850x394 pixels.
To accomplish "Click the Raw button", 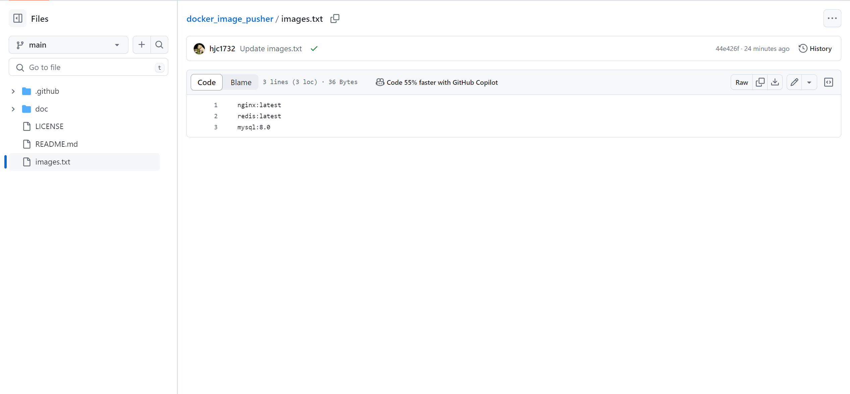I will [741, 82].
